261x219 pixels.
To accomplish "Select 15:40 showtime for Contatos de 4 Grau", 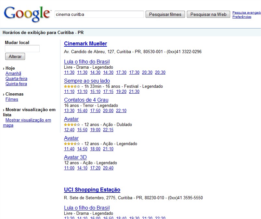I will 82,110.
